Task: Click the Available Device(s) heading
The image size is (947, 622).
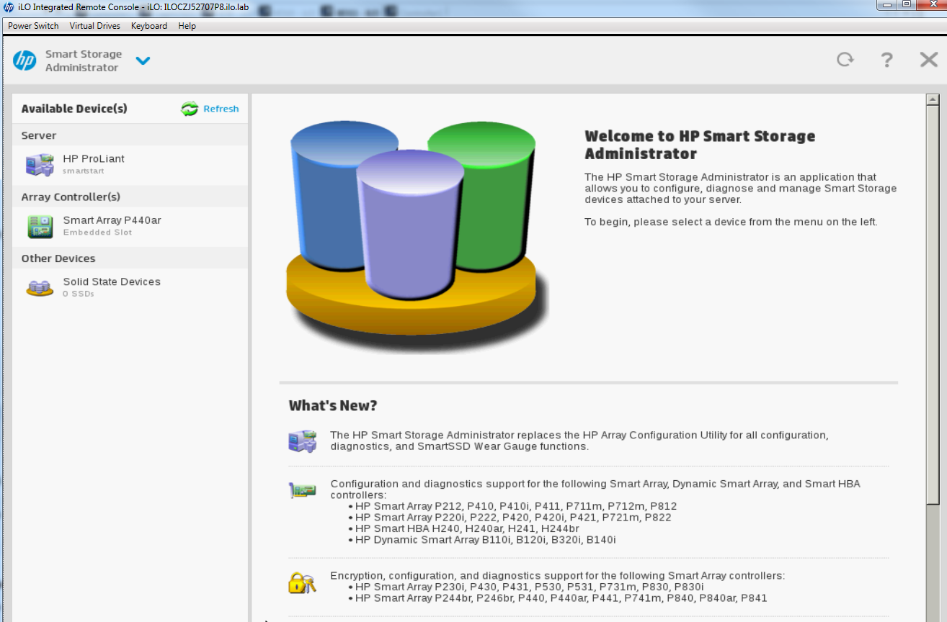Action: [74, 109]
